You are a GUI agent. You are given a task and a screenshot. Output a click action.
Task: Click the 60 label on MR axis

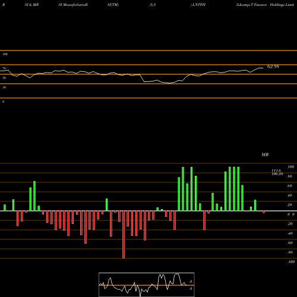pyautogui.click(x=290, y=186)
